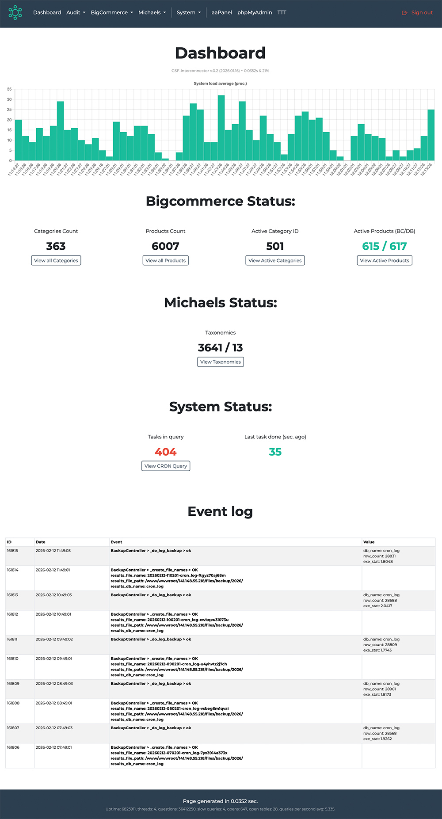Click the Uptime statistics footer line

click(221, 809)
